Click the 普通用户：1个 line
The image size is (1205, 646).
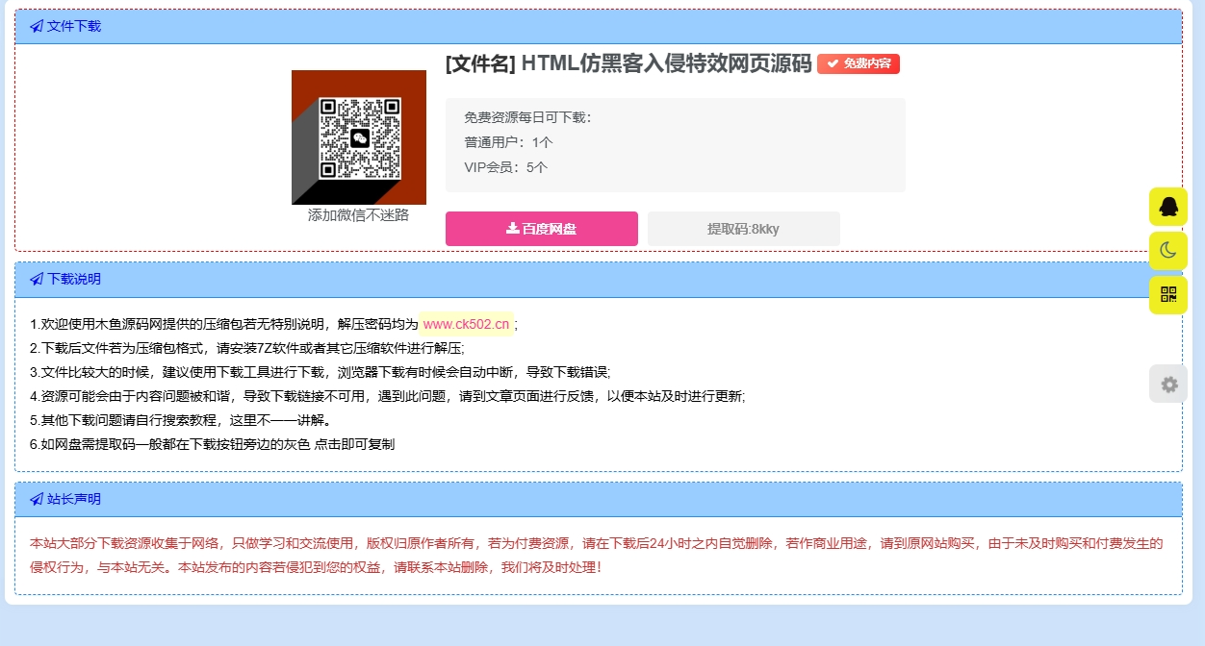pyautogui.click(x=509, y=142)
